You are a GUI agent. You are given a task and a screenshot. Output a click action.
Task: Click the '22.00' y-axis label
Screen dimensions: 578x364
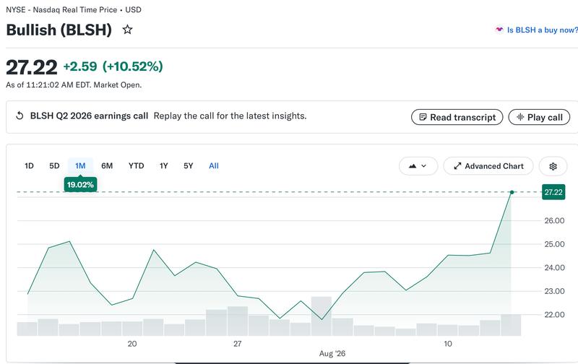tap(554, 315)
